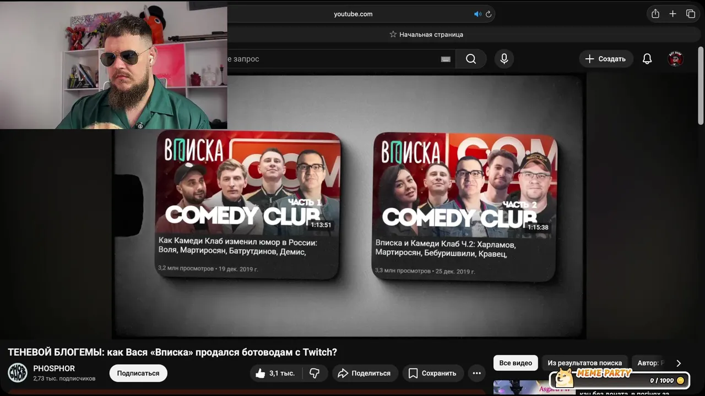
Task: Start voice search with microphone icon
Action: coord(504,59)
